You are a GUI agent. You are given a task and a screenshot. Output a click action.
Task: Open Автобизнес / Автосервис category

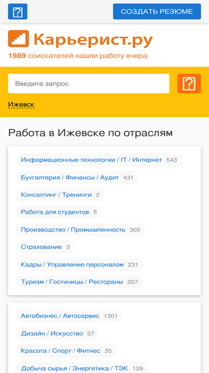pyautogui.click(x=69, y=316)
